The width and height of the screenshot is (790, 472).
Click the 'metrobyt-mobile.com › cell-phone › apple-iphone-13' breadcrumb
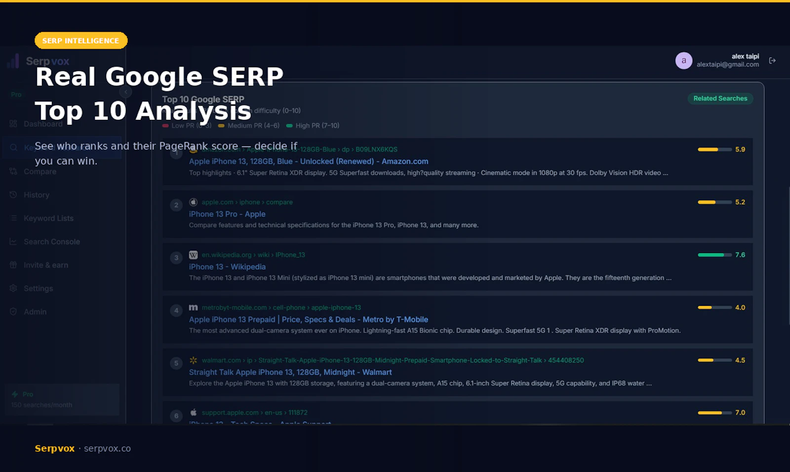[x=281, y=308]
